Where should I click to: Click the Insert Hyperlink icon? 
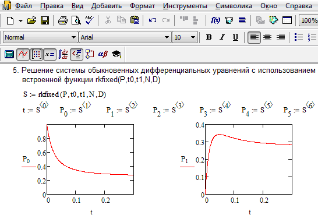click(260, 20)
